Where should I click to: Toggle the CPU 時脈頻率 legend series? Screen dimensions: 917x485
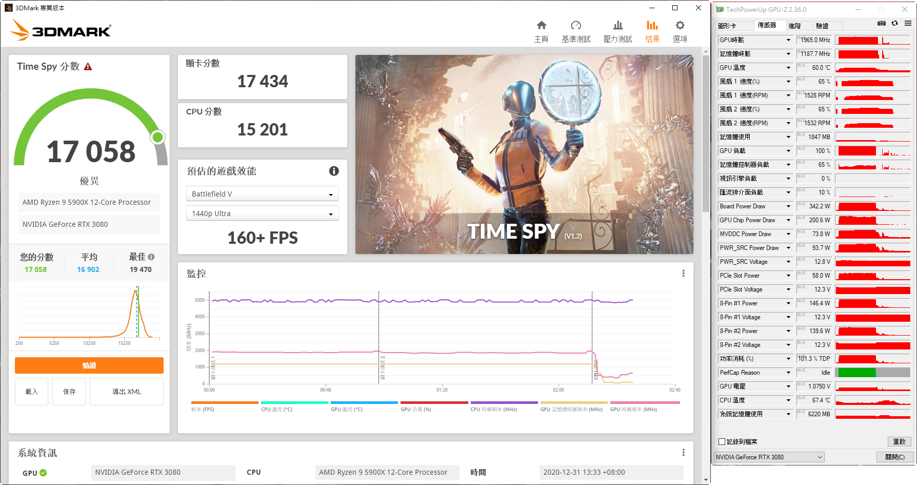504,406
